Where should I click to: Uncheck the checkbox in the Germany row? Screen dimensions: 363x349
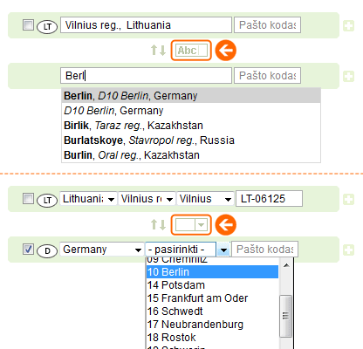pos(28,250)
